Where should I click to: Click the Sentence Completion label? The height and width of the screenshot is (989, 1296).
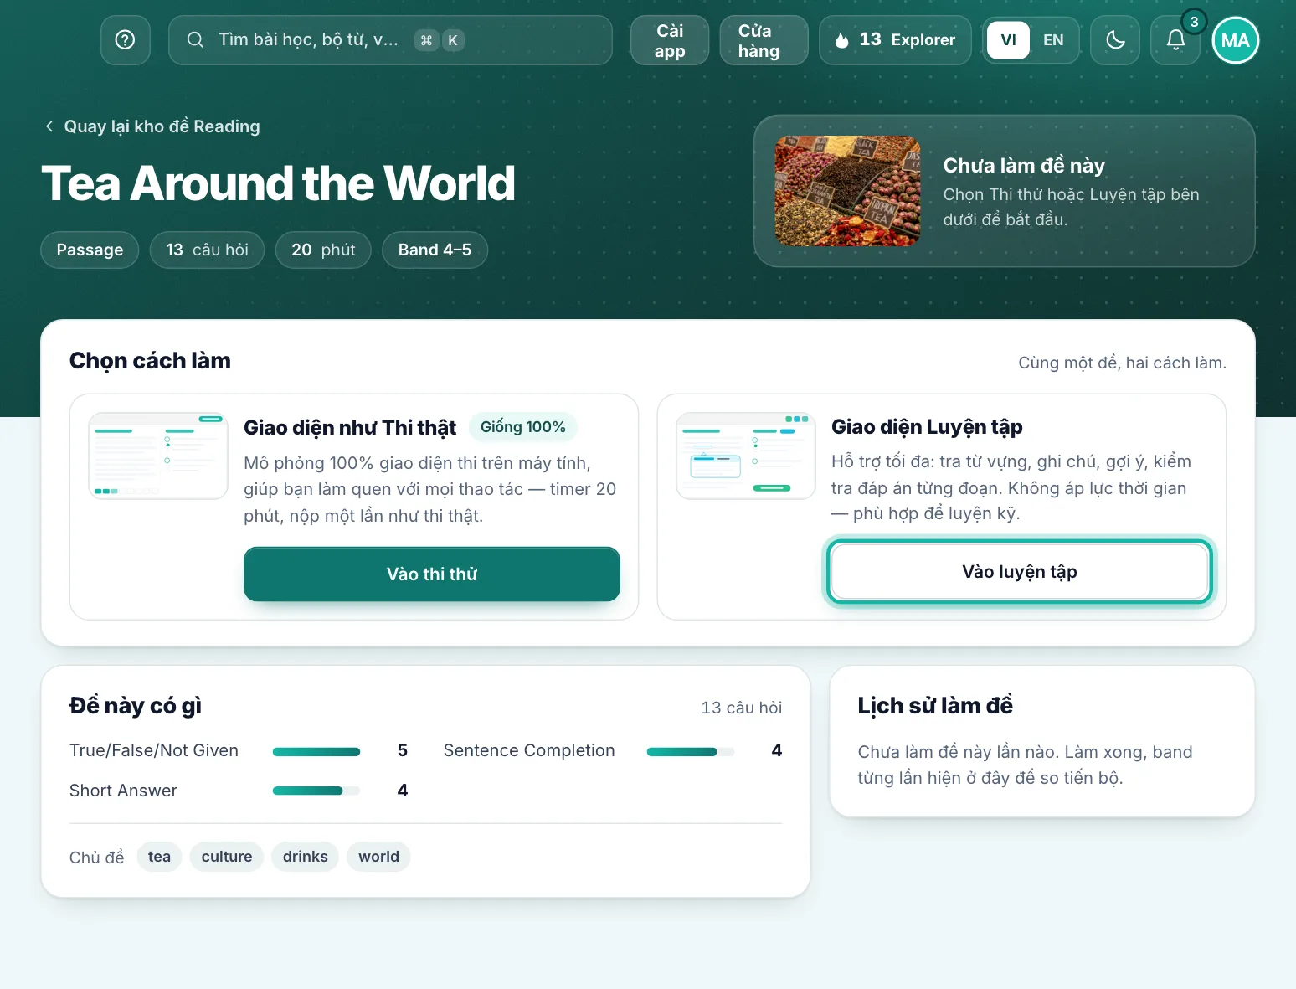529,750
